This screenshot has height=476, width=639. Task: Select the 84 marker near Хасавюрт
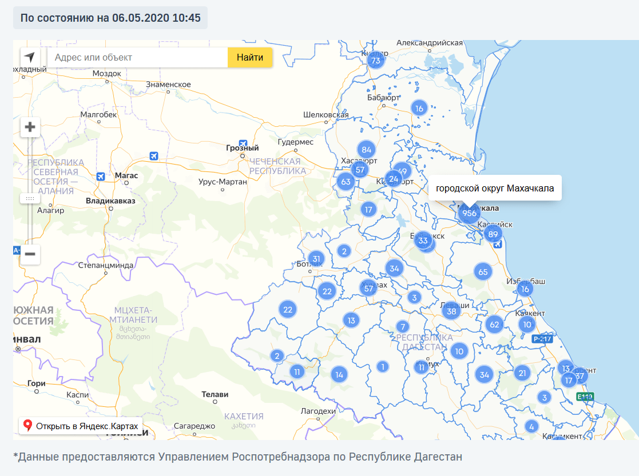click(366, 150)
